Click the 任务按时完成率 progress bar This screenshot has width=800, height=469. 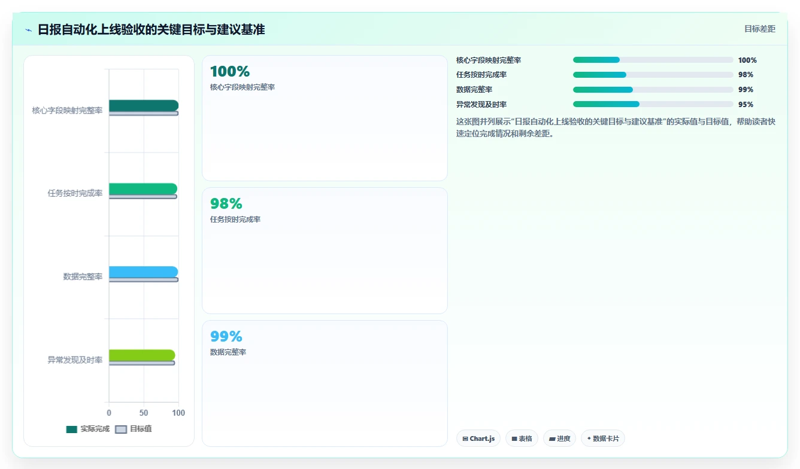coord(653,75)
